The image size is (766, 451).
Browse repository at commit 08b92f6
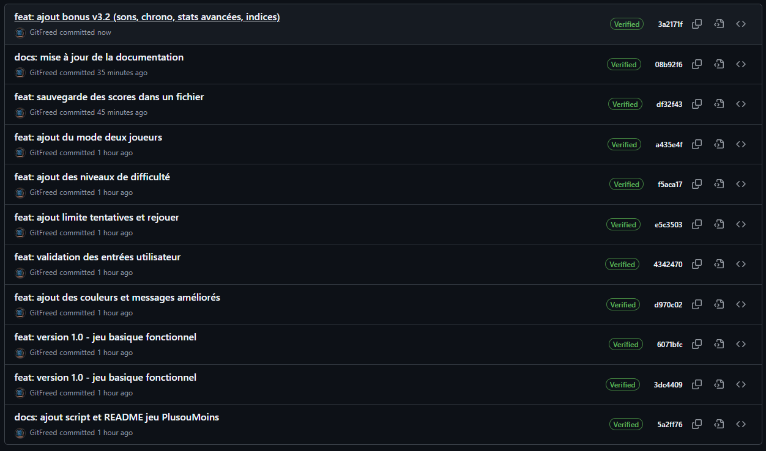pyautogui.click(x=741, y=64)
